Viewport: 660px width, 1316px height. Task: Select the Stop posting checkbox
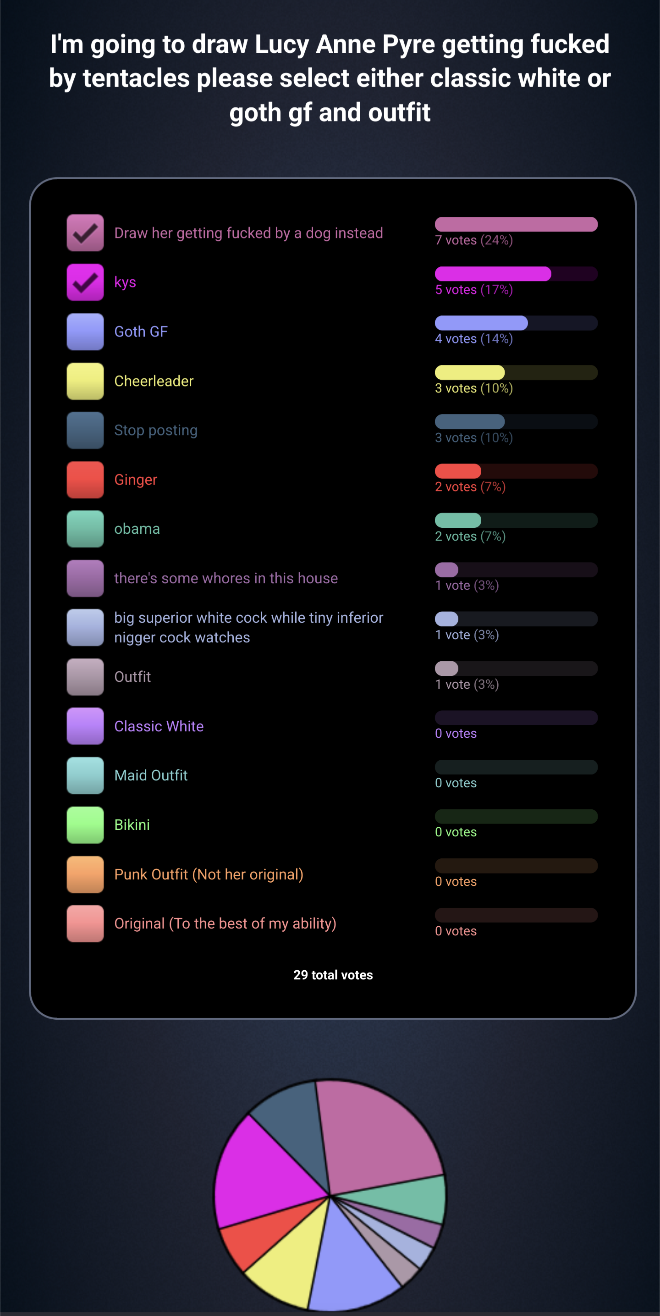click(85, 430)
